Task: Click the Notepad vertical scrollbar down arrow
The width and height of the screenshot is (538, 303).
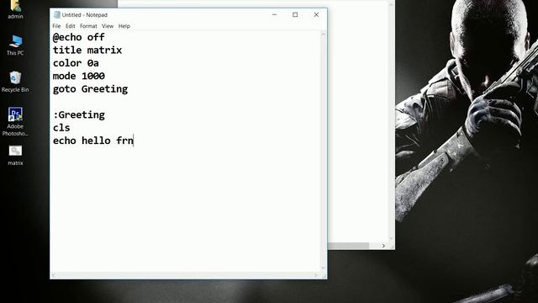Action: (323, 268)
